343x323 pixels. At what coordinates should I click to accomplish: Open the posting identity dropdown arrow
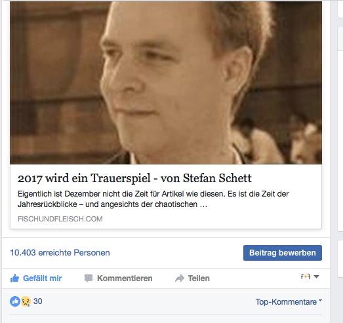click(x=316, y=276)
